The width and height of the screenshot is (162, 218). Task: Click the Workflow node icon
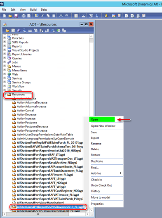[9, 86]
